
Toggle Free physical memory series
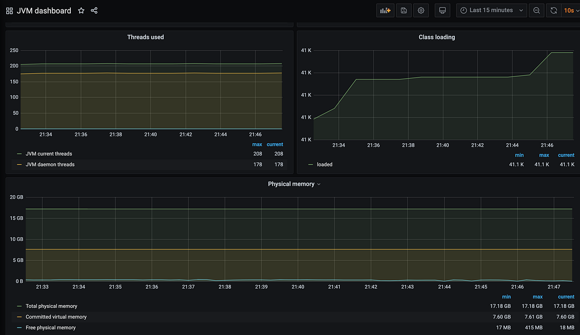[50, 328]
